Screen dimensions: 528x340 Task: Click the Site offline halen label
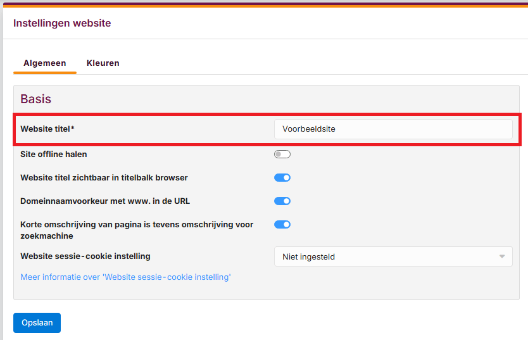click(x=54, y=154)
